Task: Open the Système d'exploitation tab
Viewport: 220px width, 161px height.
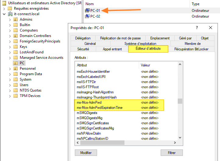Action: (x=140, y=44)
